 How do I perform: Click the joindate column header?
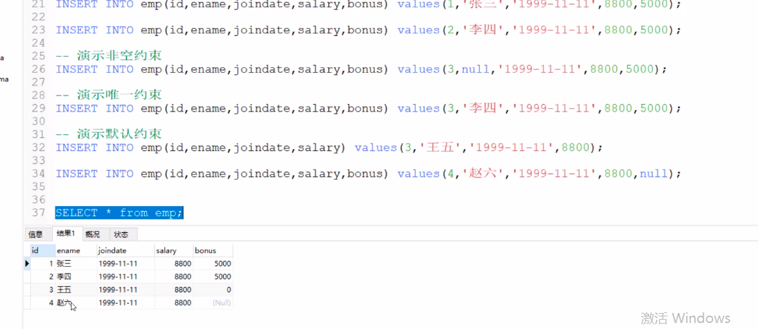(126, 250)
